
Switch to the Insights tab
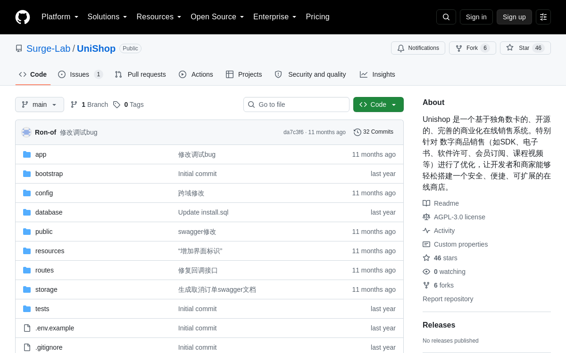point(377,74)
